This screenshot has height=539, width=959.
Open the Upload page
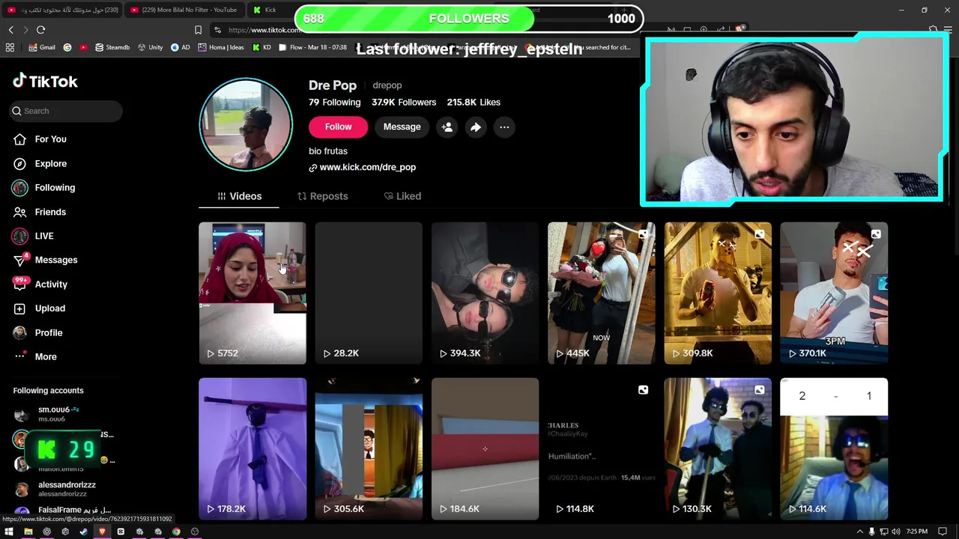point(39,308)
